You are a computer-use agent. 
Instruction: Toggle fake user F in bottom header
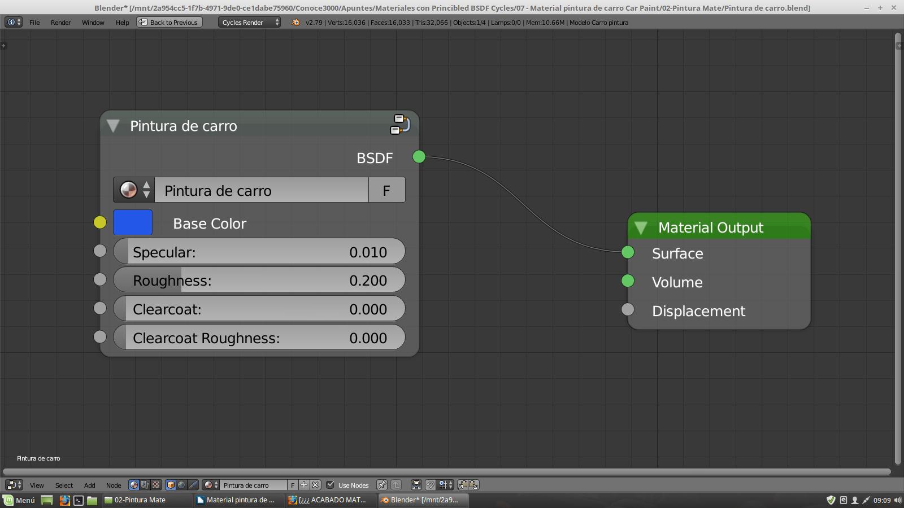coord(293,485)
